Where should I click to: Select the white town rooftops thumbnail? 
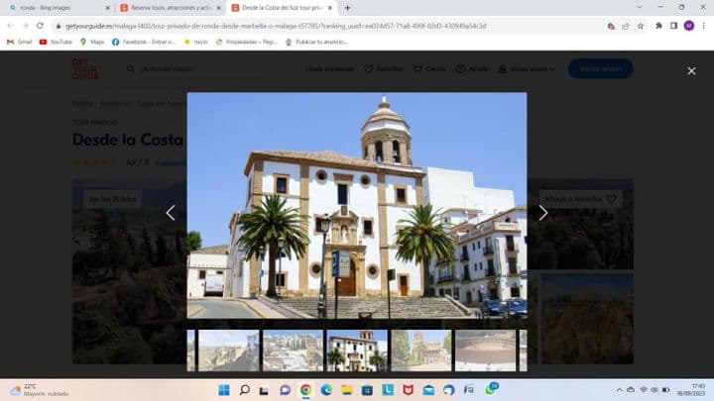click(x=293, y=351)
